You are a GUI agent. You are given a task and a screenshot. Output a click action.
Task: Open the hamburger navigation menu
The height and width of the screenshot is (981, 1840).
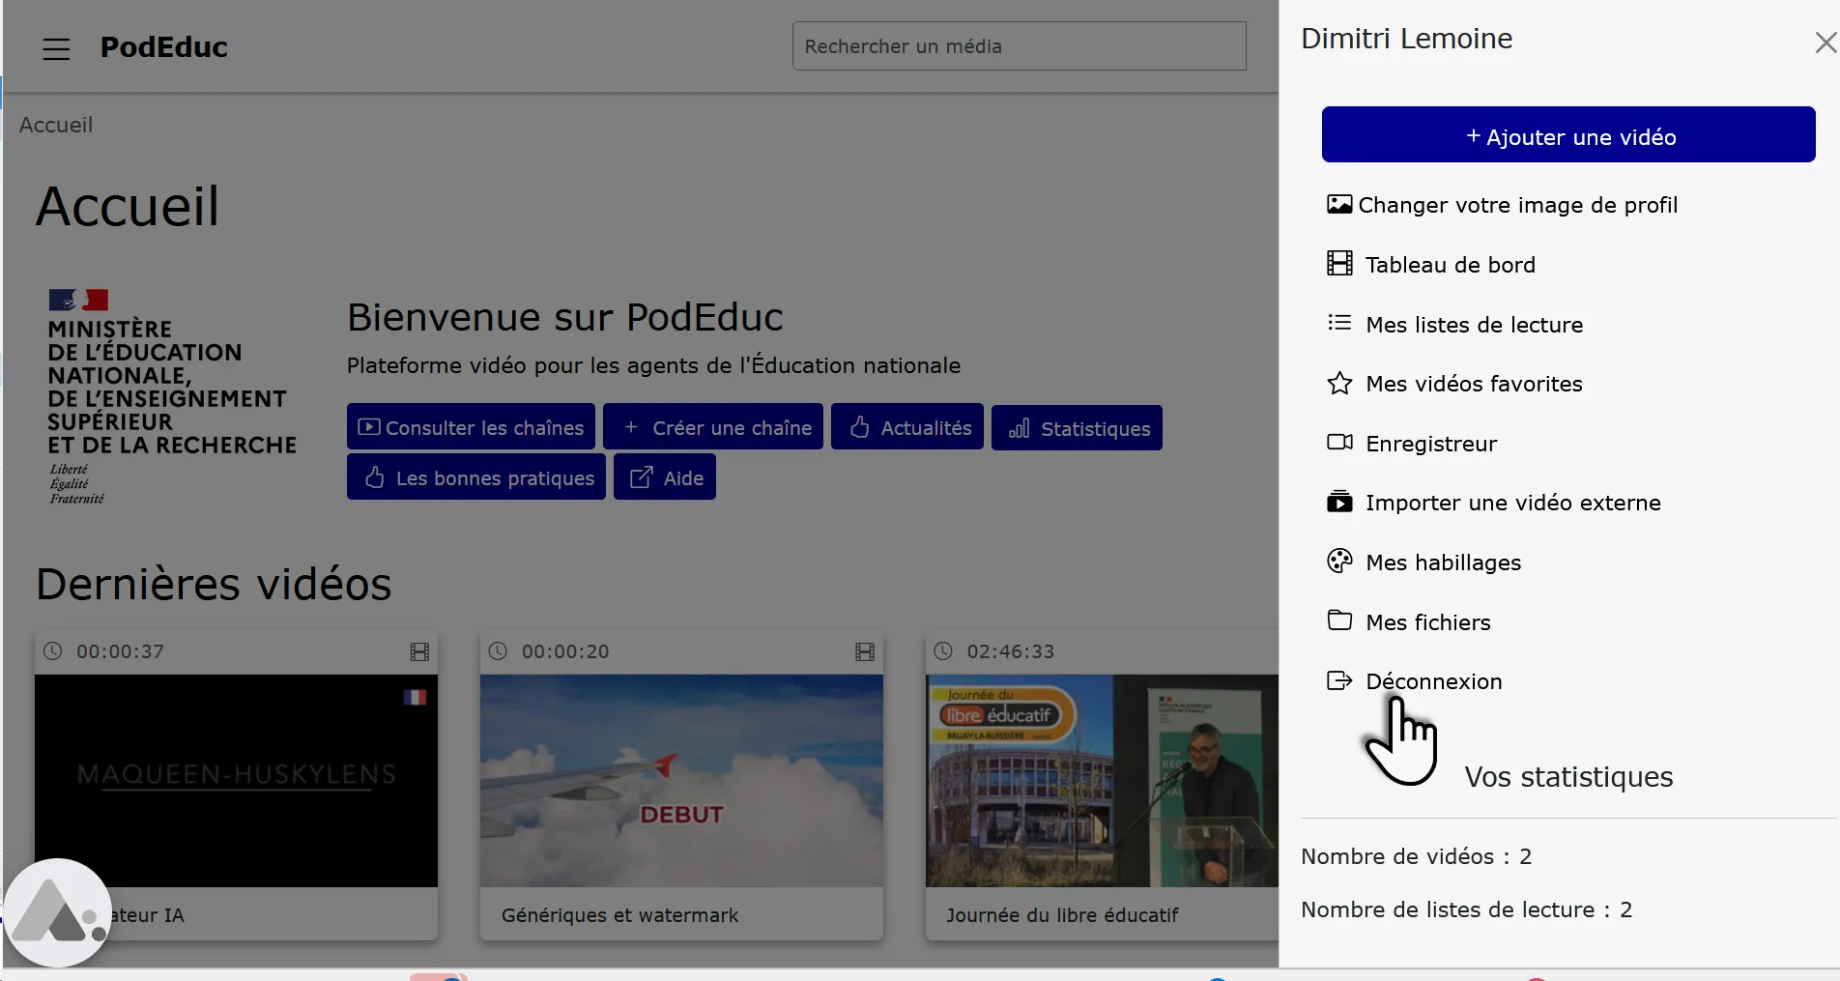[x=56, y=48]
